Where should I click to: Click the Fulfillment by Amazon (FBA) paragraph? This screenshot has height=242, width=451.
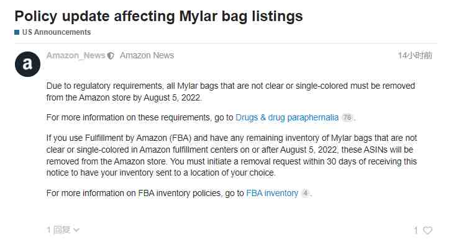(232, 156)
